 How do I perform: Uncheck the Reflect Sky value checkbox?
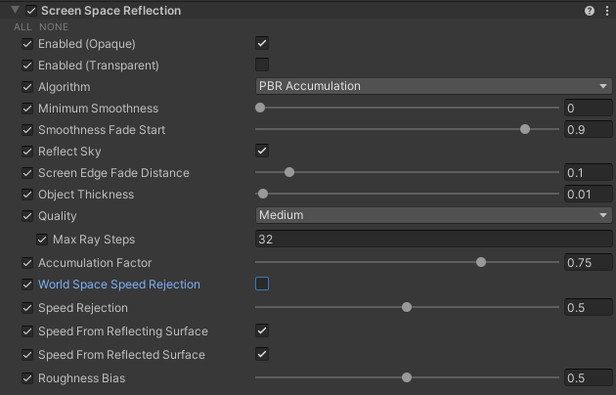tap(262, 151)
